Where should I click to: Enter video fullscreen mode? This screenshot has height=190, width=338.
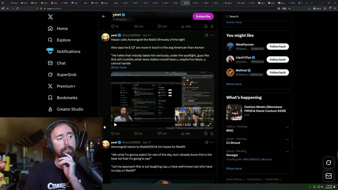point(209,125)
